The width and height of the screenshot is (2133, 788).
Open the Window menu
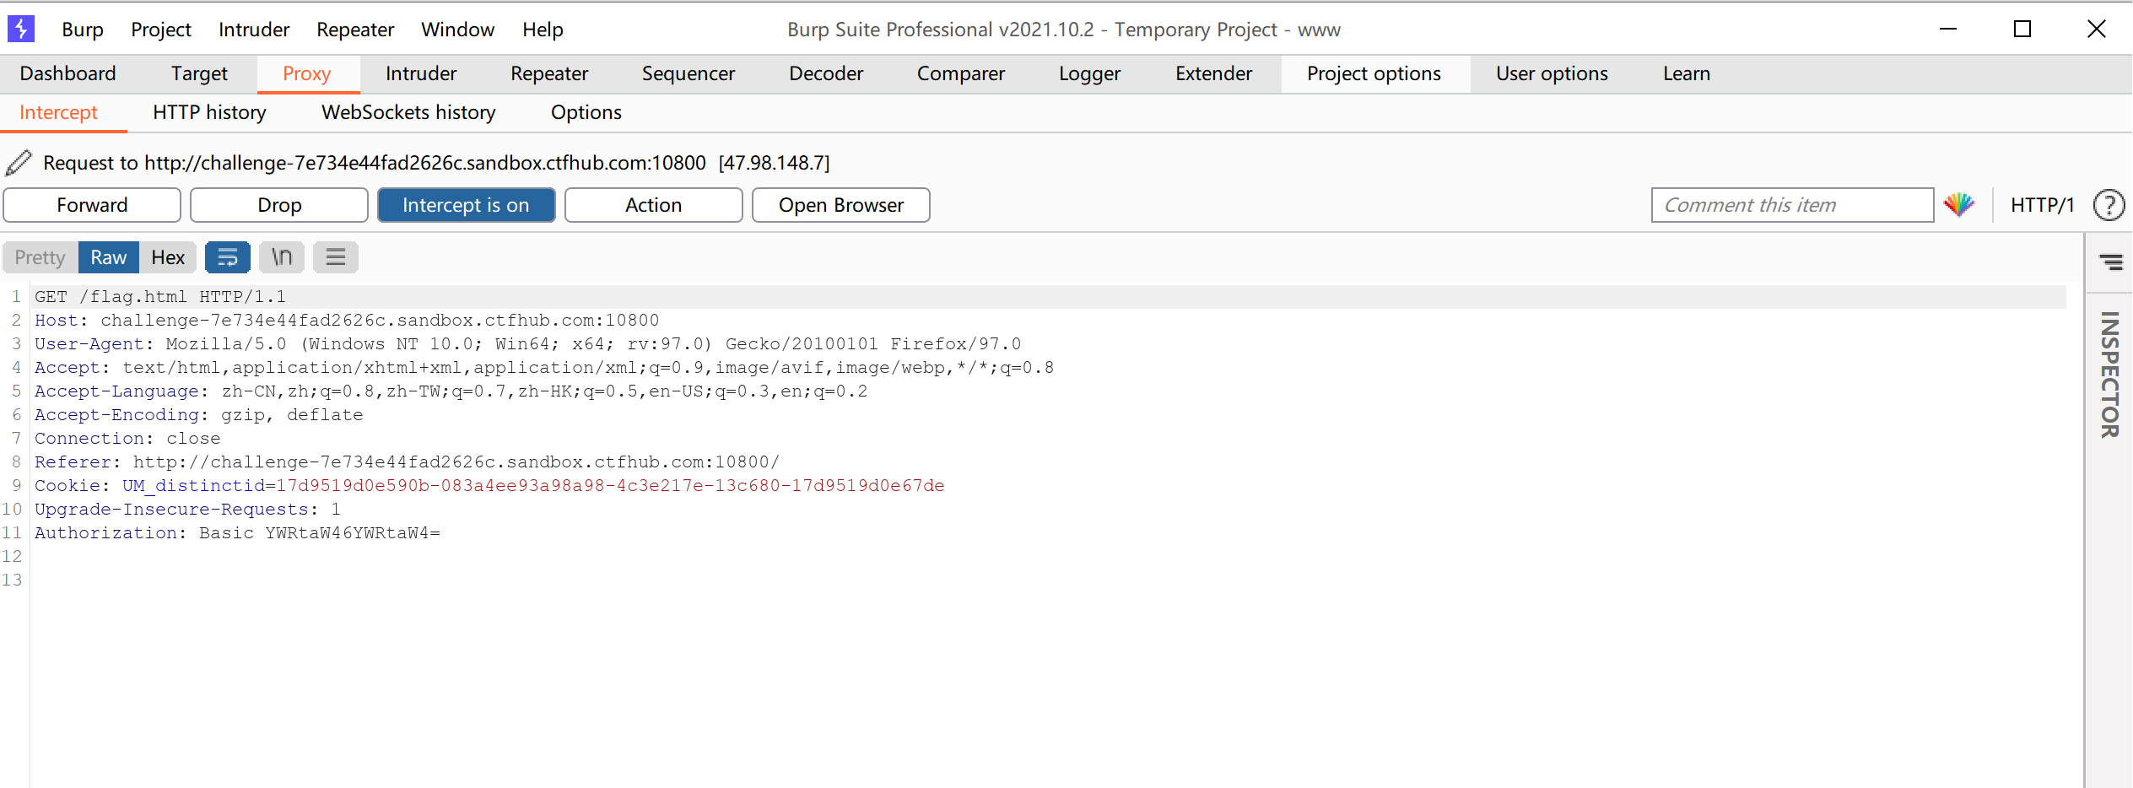coord(458,30)
